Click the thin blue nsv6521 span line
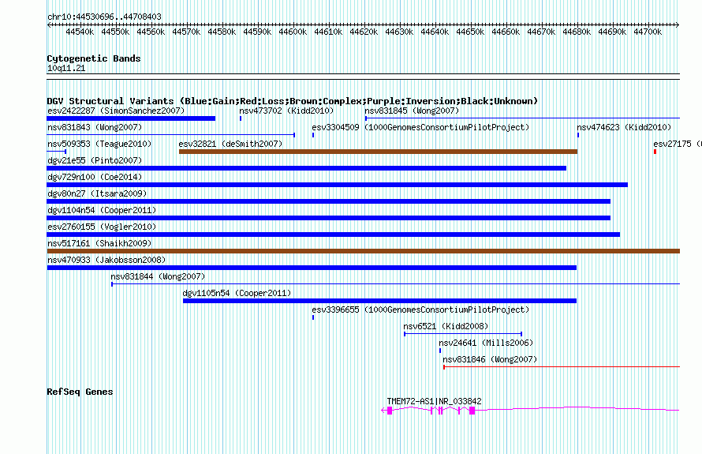The image size is (702, 454). coord(463,334)
